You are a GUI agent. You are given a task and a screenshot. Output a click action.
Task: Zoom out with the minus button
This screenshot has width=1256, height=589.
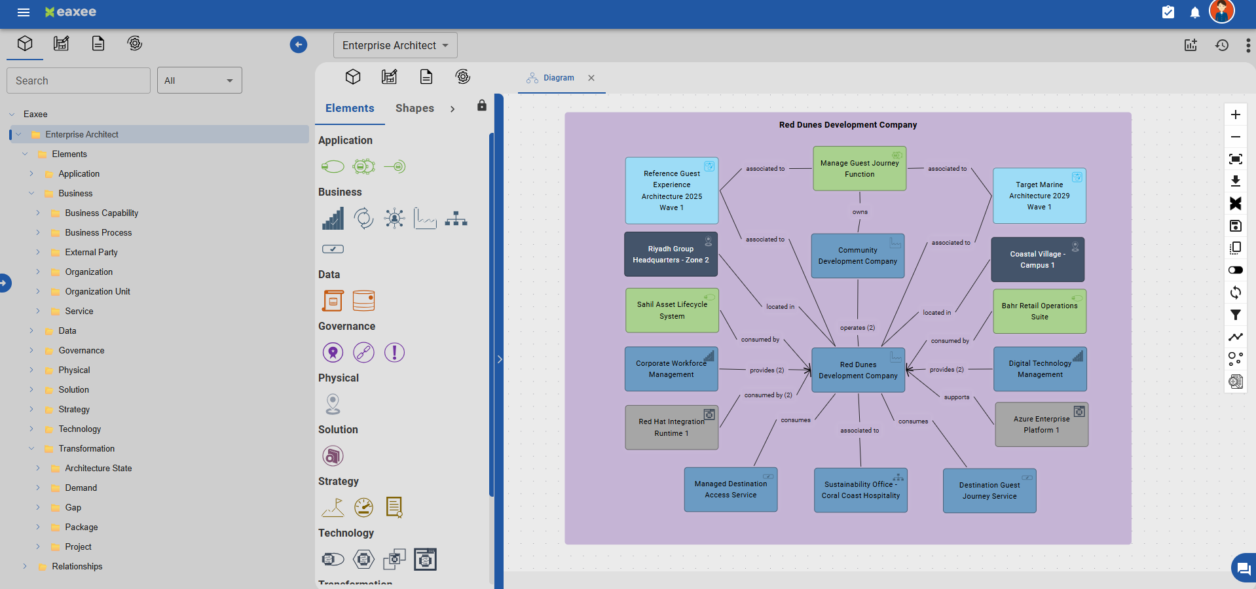tap(1236, 137)
